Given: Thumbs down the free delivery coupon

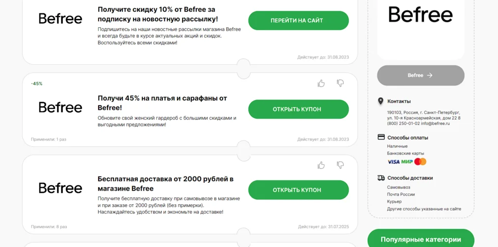Looking at the screenshot, I should point(340,165).
